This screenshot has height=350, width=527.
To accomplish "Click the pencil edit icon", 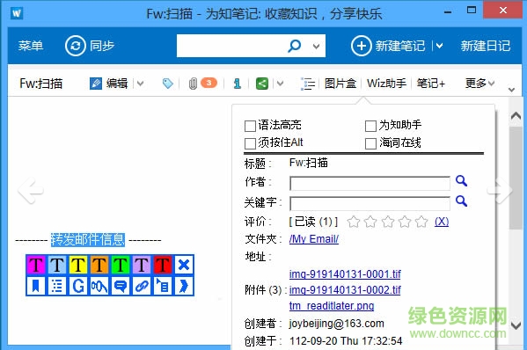I will pyautogui.click(x=95, y=84).
